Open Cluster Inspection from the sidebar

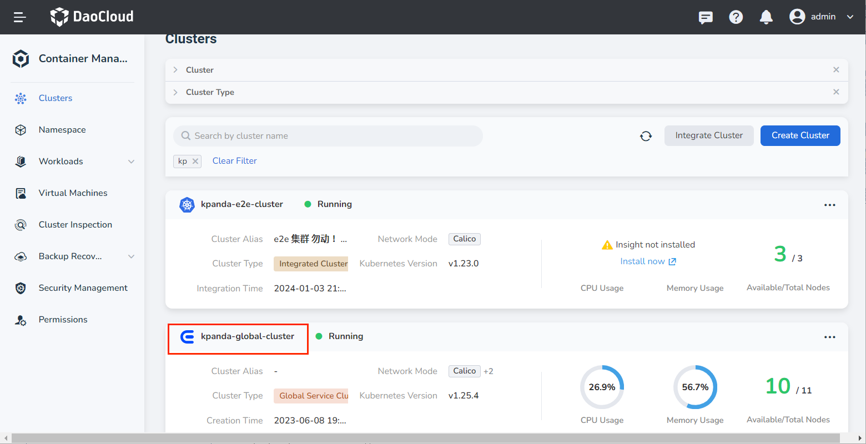(x=75, y=225)
